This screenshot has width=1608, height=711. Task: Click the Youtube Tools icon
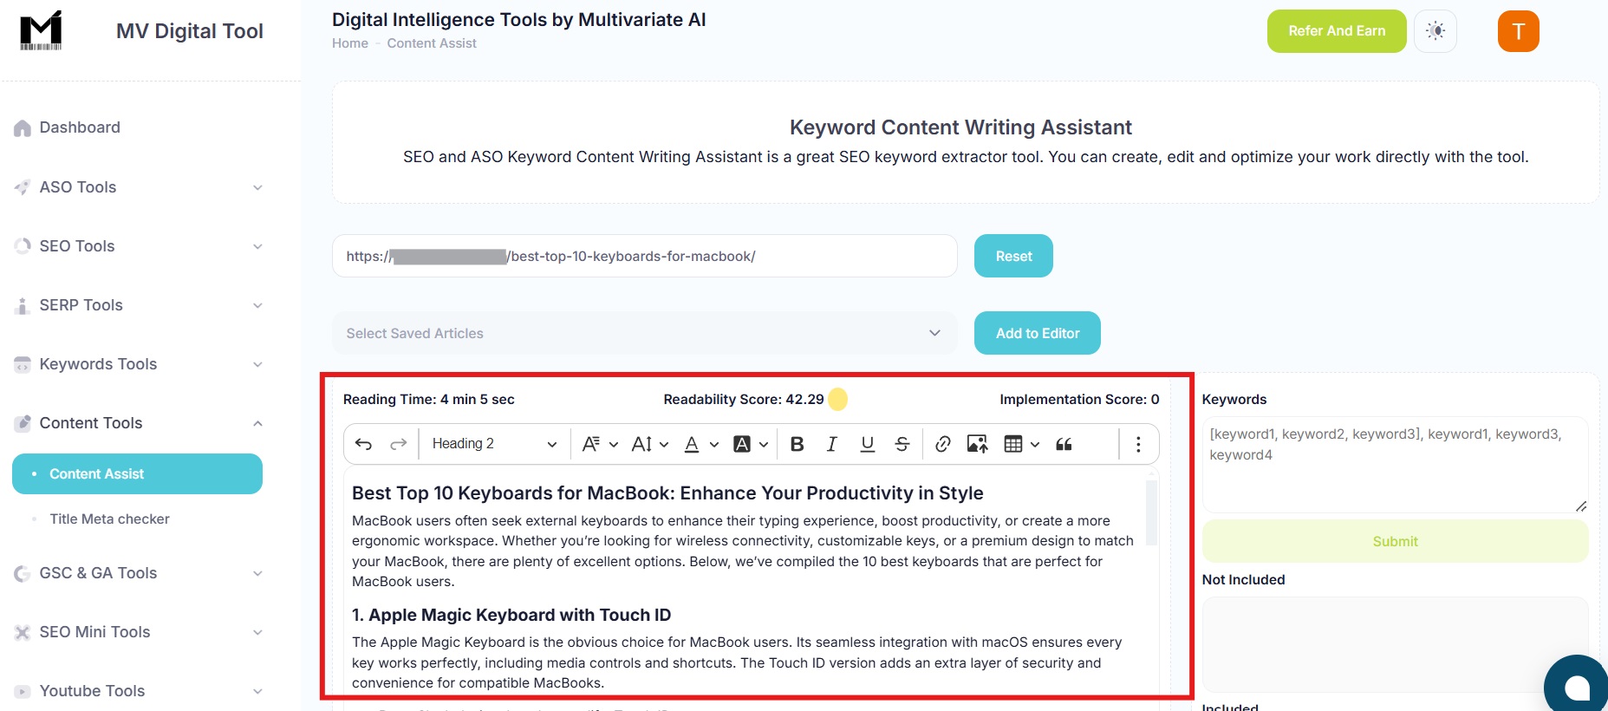tap(23, 691)
